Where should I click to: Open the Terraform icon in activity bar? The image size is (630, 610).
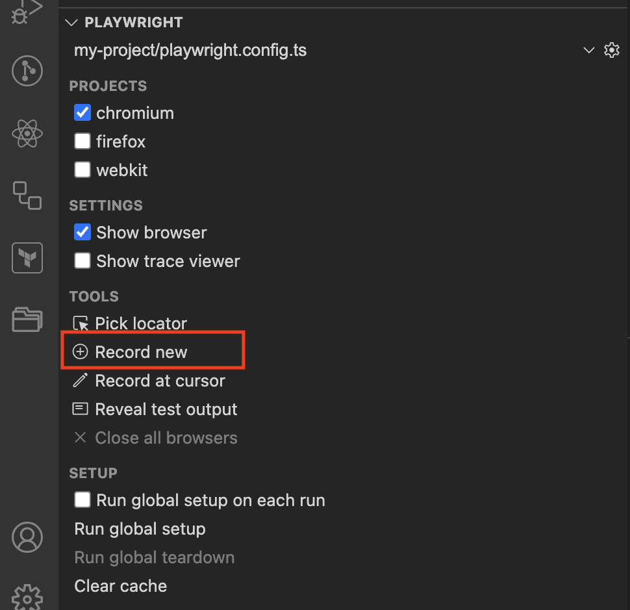coord(27,258)
